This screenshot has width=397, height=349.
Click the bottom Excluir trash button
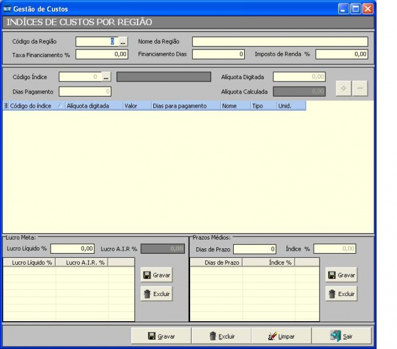coord(222,336)
